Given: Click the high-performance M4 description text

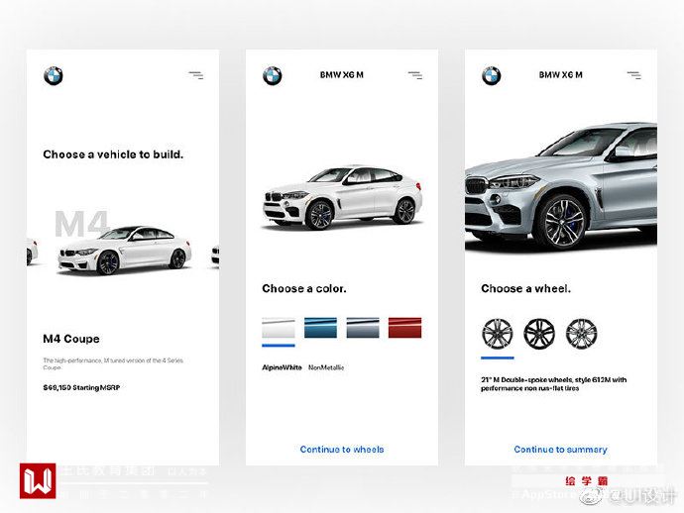Looking at the screenshot, I should [x=113, y=363].
